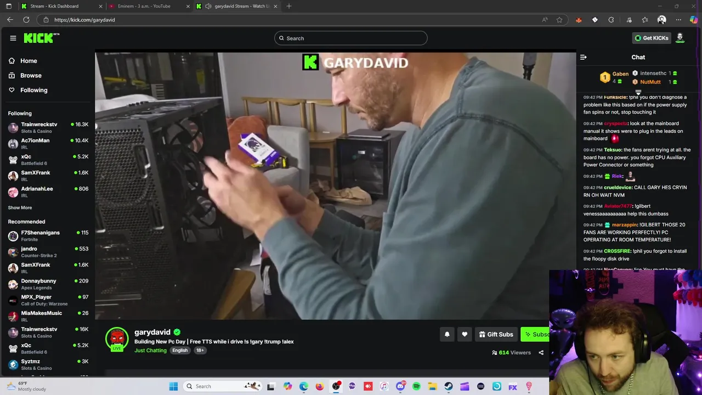This screenshot has height=395, width=702.
Task: Open MiaMakesMusic IRL channel
Action: 48,316
